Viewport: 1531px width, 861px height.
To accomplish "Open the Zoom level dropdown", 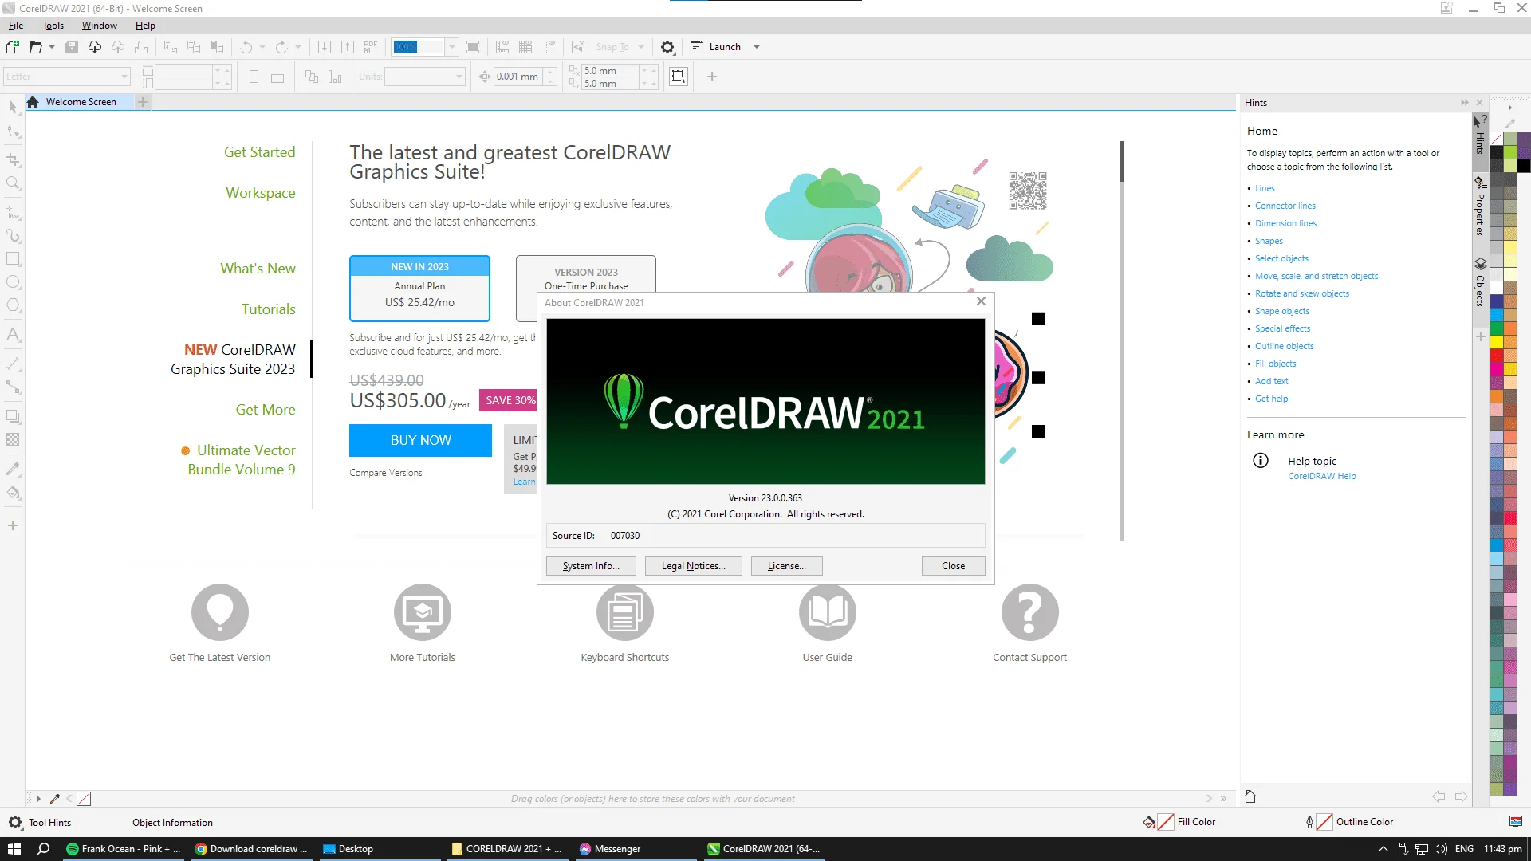I will click(451, 47).
